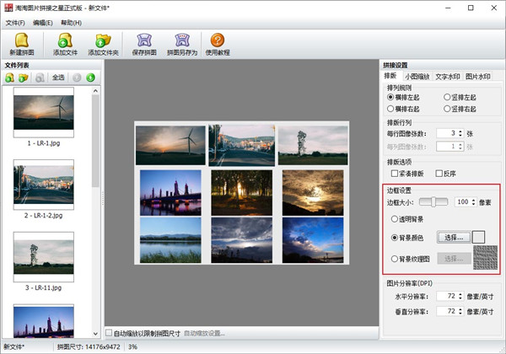The height and width of the screenshot is (354, 506).
Task: Open the 文件(F) menu
Action: pyautogui.click(x=15, y=22)
